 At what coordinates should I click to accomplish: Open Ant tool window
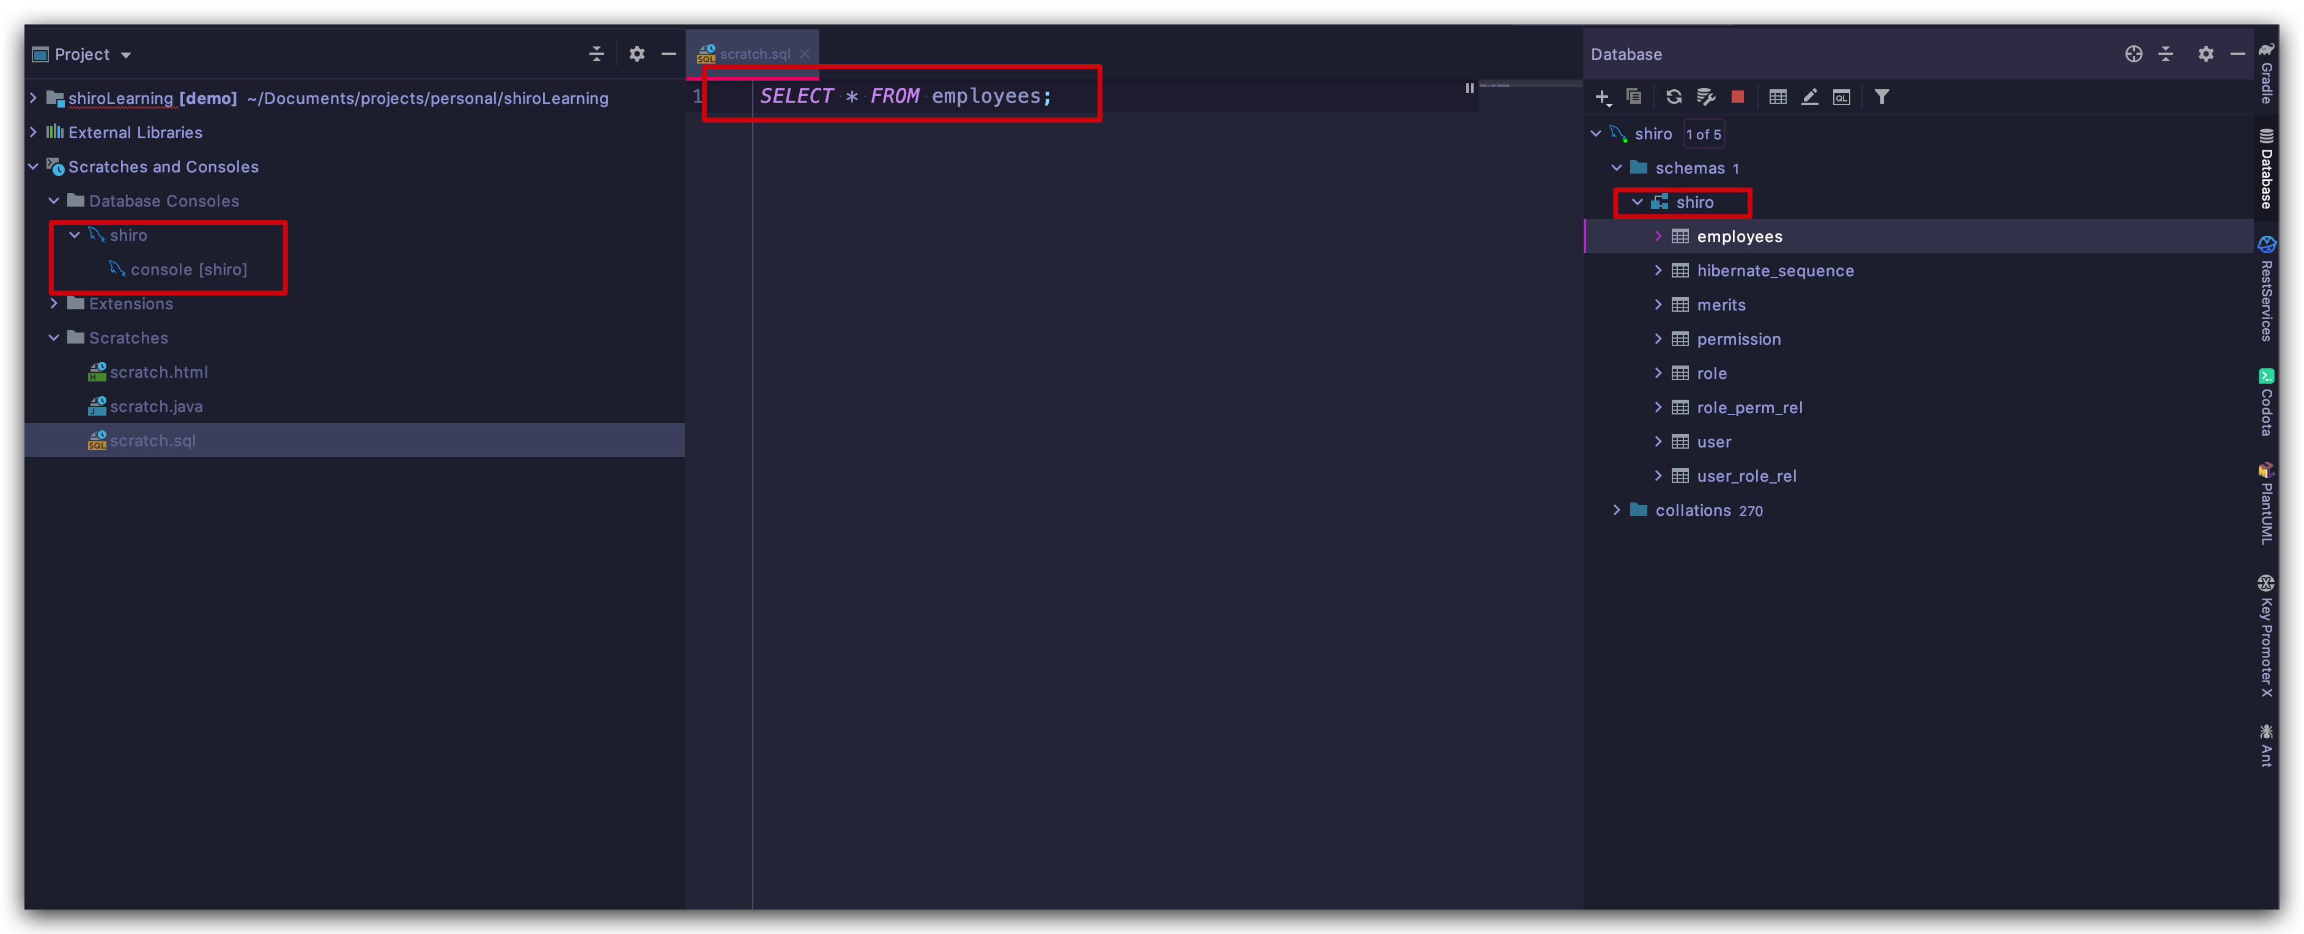point(2265,745)
